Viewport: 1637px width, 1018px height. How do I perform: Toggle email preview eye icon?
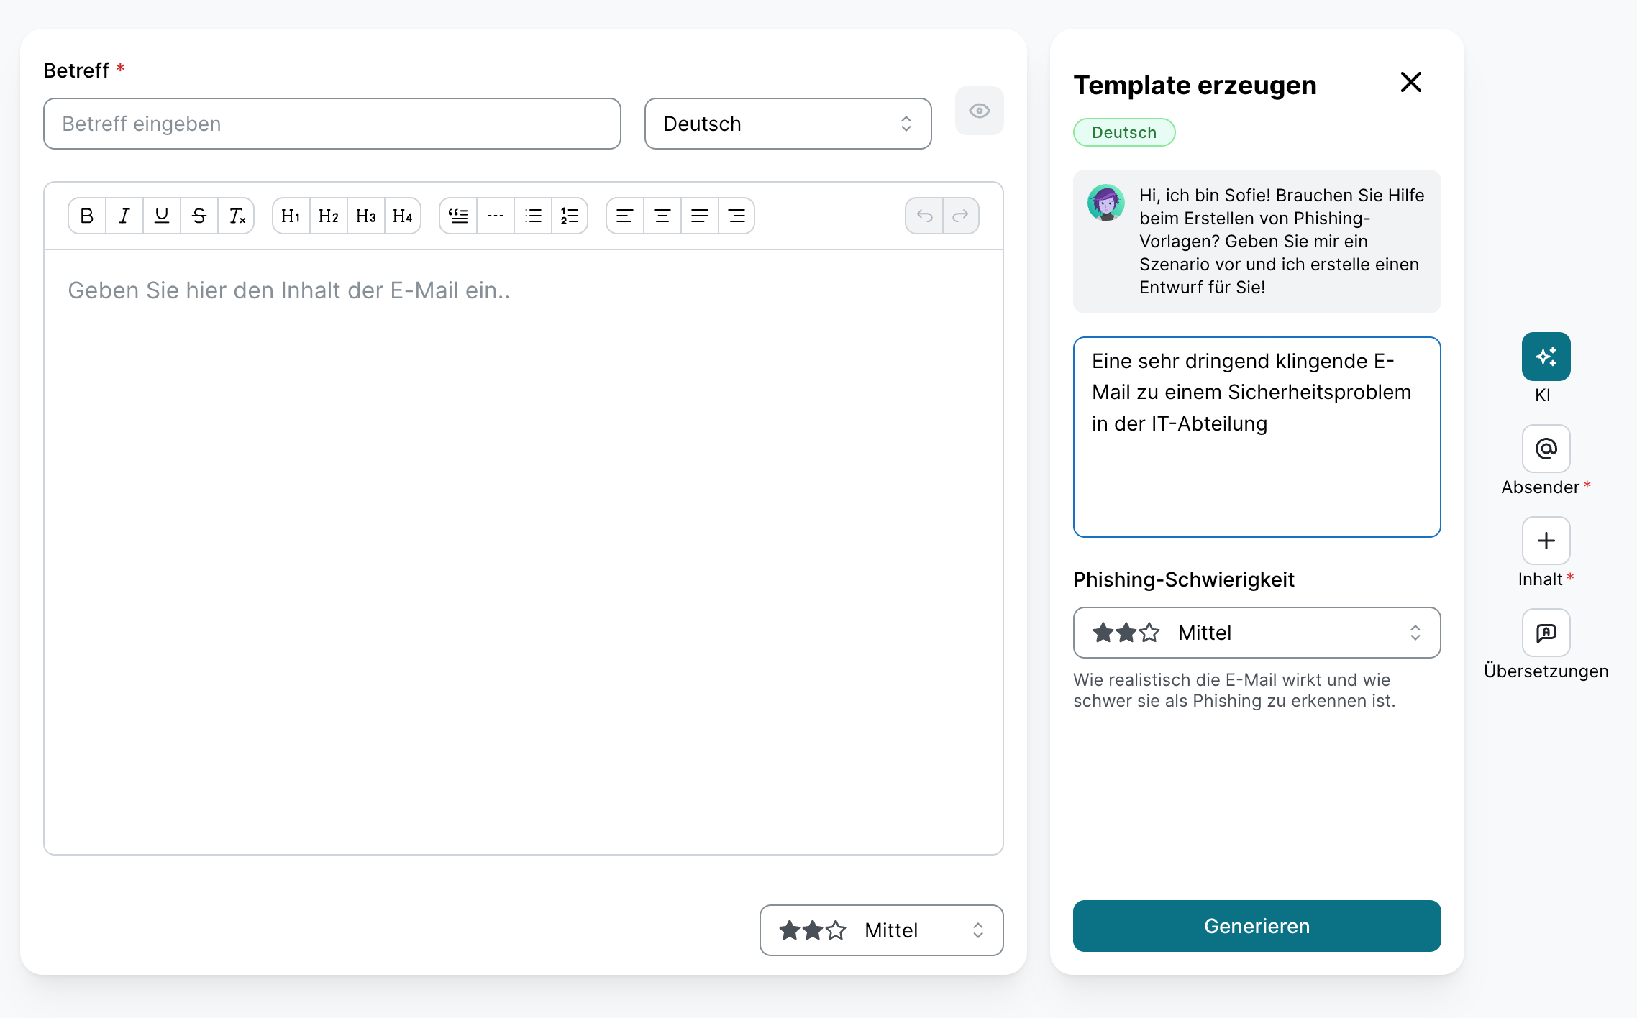point(979,111)
